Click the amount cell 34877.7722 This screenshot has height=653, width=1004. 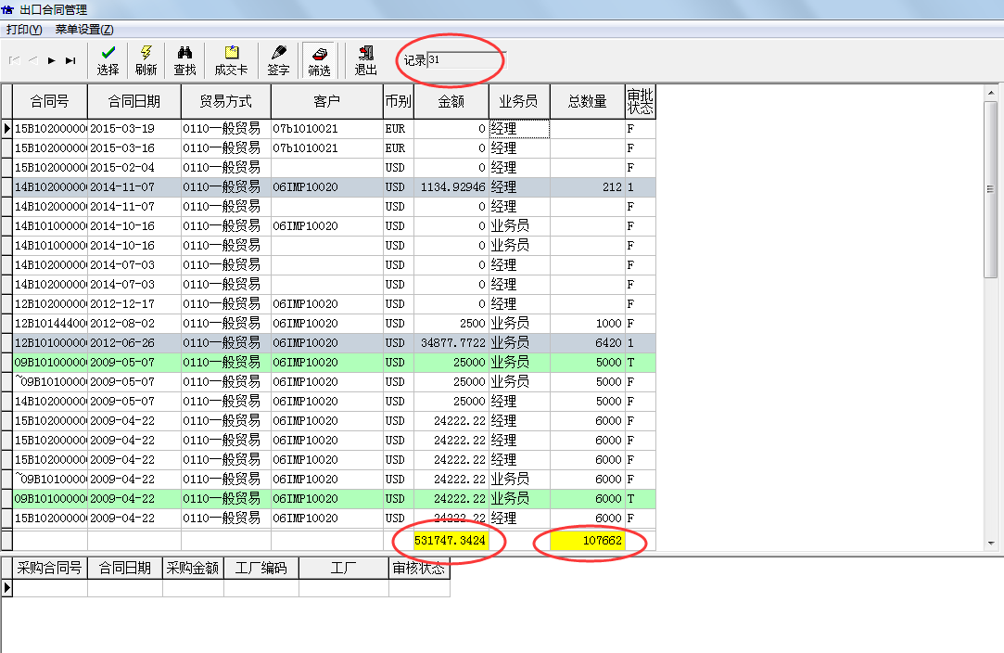click(x=451, y=343)
